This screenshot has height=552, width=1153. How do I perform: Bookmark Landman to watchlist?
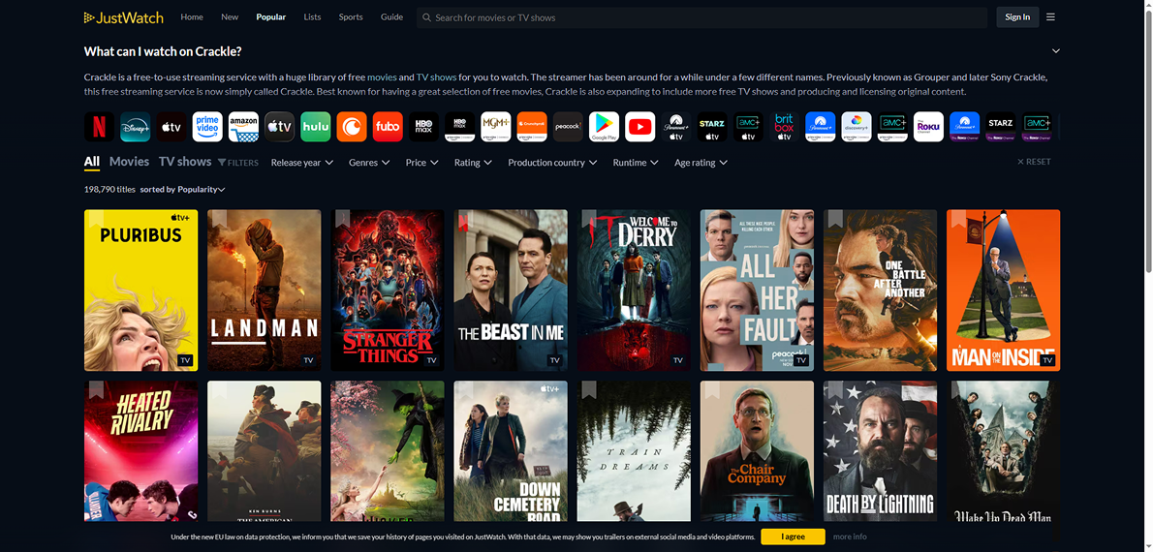click(219, 218)
